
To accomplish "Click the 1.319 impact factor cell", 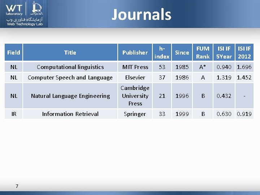I will pyautogui.click(x=224, y=77).
